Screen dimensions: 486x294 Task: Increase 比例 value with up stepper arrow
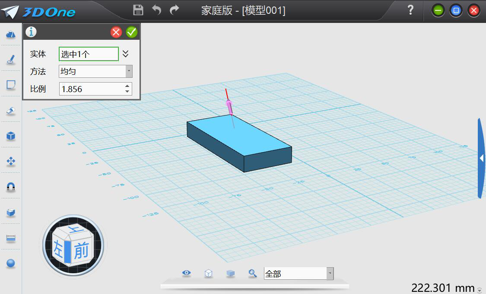[x=127, y=86]
